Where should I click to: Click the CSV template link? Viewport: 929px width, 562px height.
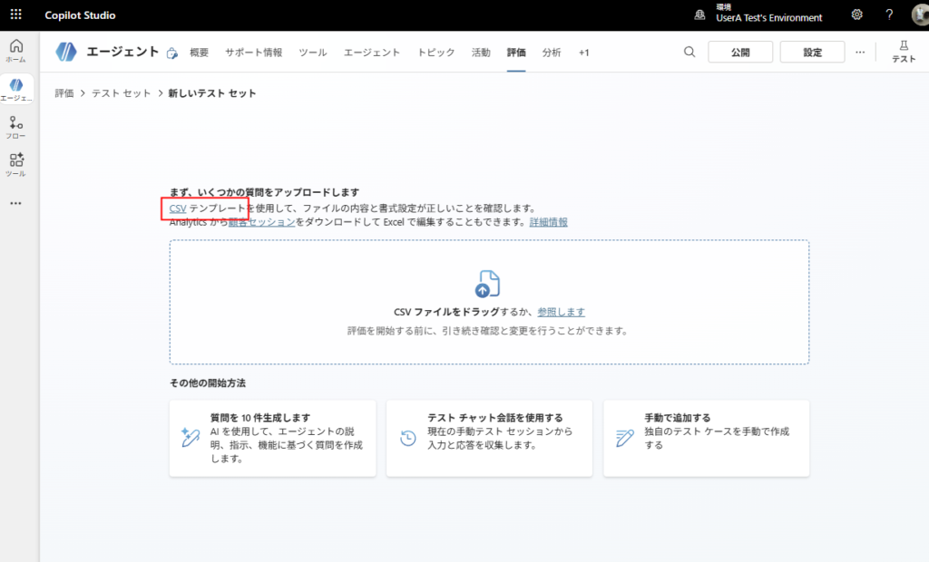(178, 208)
